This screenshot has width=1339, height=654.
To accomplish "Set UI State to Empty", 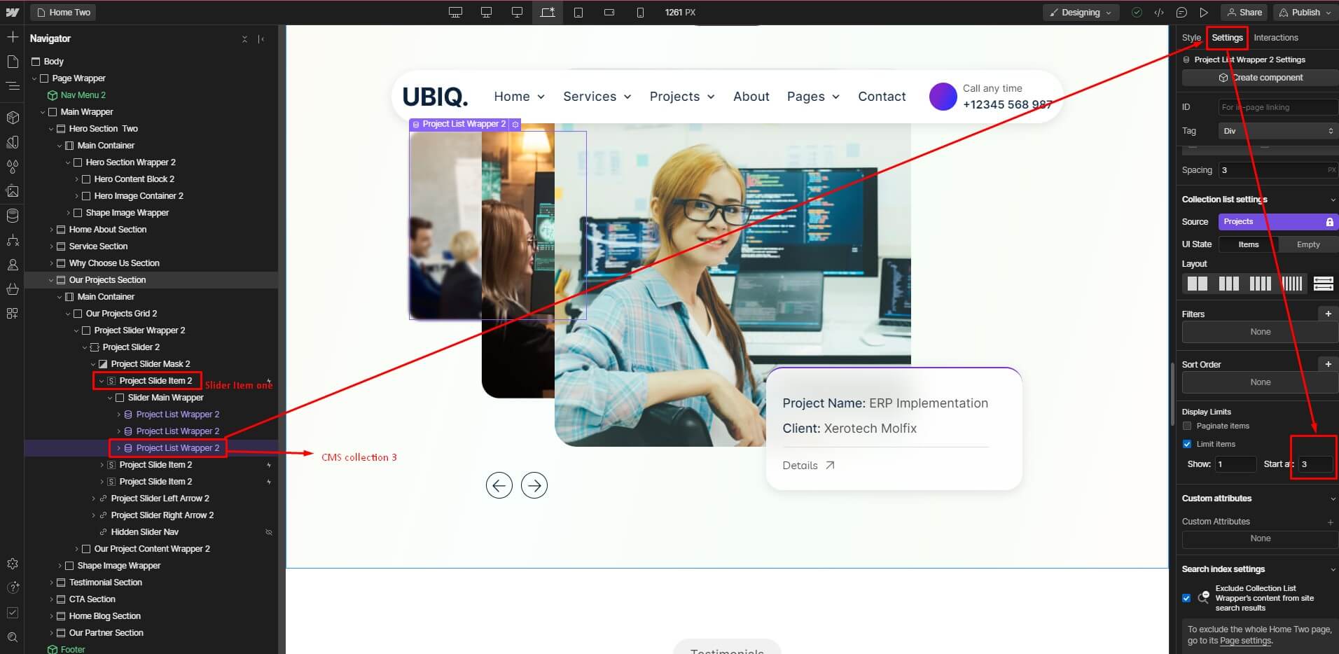I will (1308, 244).
